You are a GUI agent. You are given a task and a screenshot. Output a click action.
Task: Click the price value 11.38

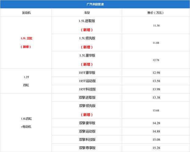[x=156, y=26]
